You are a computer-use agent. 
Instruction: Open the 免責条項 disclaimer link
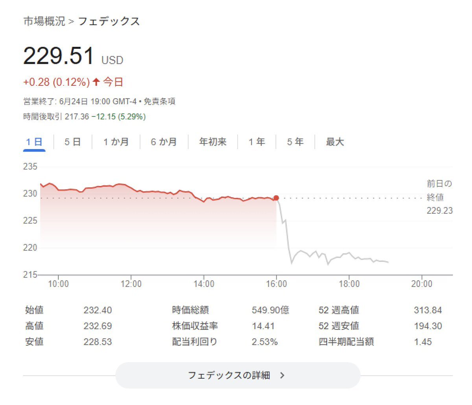[159, 102]
